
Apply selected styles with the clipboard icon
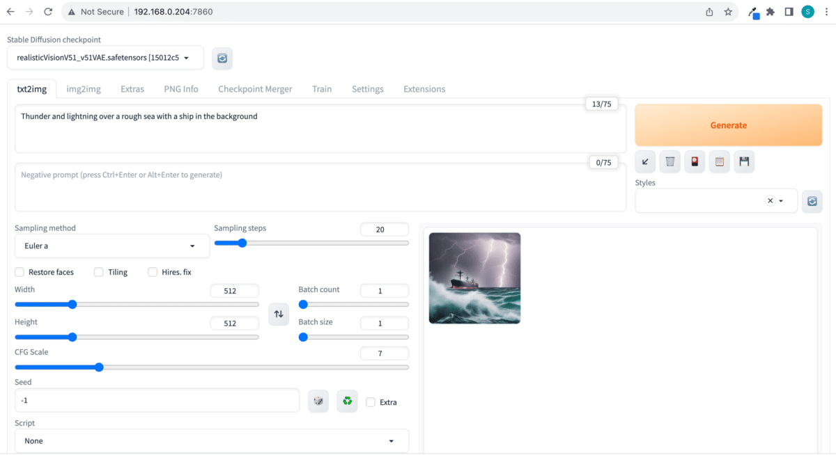click(x=720, y=162)
